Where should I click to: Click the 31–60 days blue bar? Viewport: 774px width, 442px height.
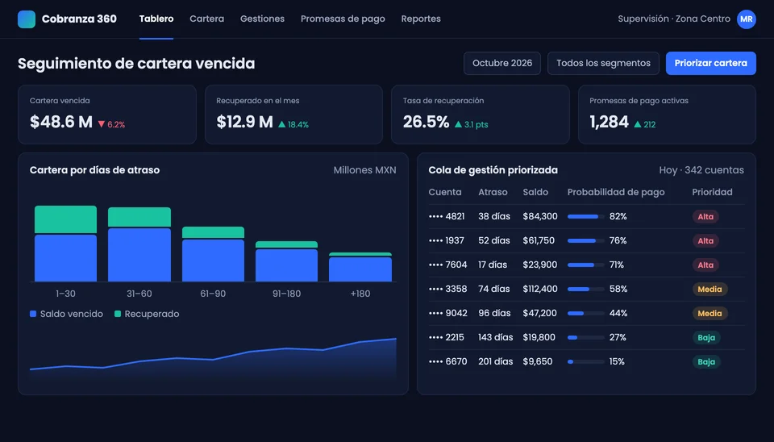pyautogui.click(x=139, y=255)
